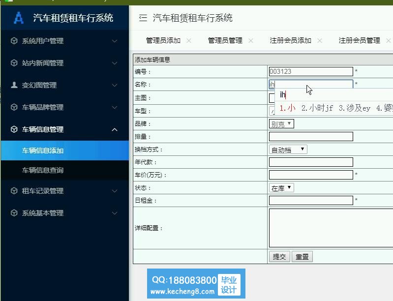Switch to 注册会员管理 tab
The width and height of the screenshot is (393, 301).
click(x=360, y=41)
